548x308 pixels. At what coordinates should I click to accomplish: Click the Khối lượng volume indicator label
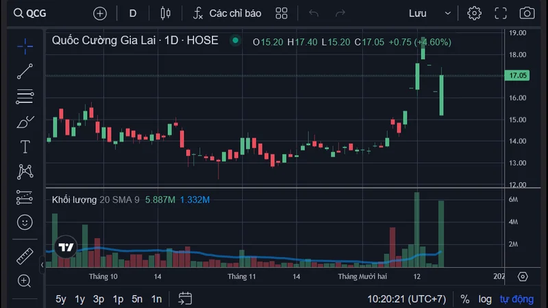click(x=74, y=200)
